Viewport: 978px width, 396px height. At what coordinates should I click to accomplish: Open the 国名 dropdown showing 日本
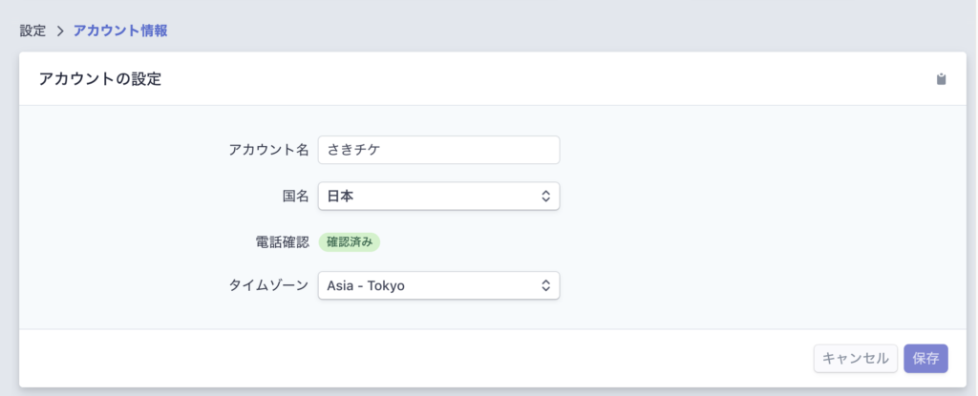click(x=438, y=196)
